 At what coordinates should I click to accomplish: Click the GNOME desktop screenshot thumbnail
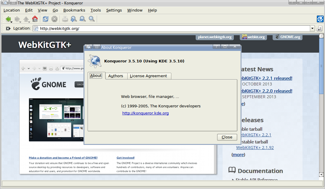(x=56, y=120)
